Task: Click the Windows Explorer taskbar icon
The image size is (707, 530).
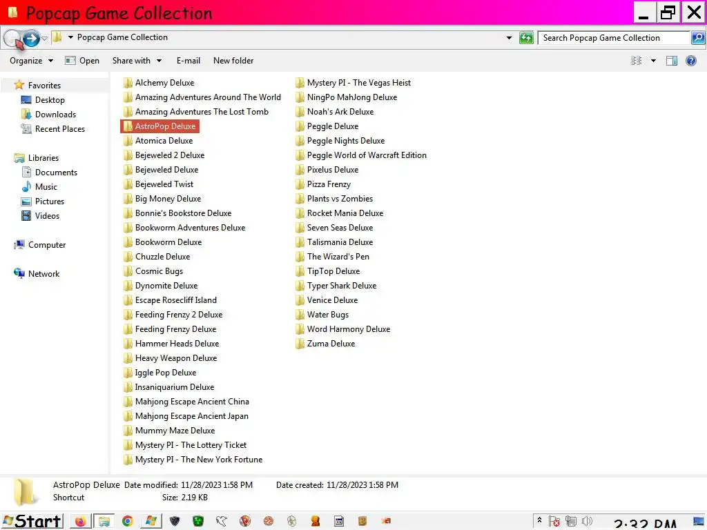Action: (x=104, y=522)
